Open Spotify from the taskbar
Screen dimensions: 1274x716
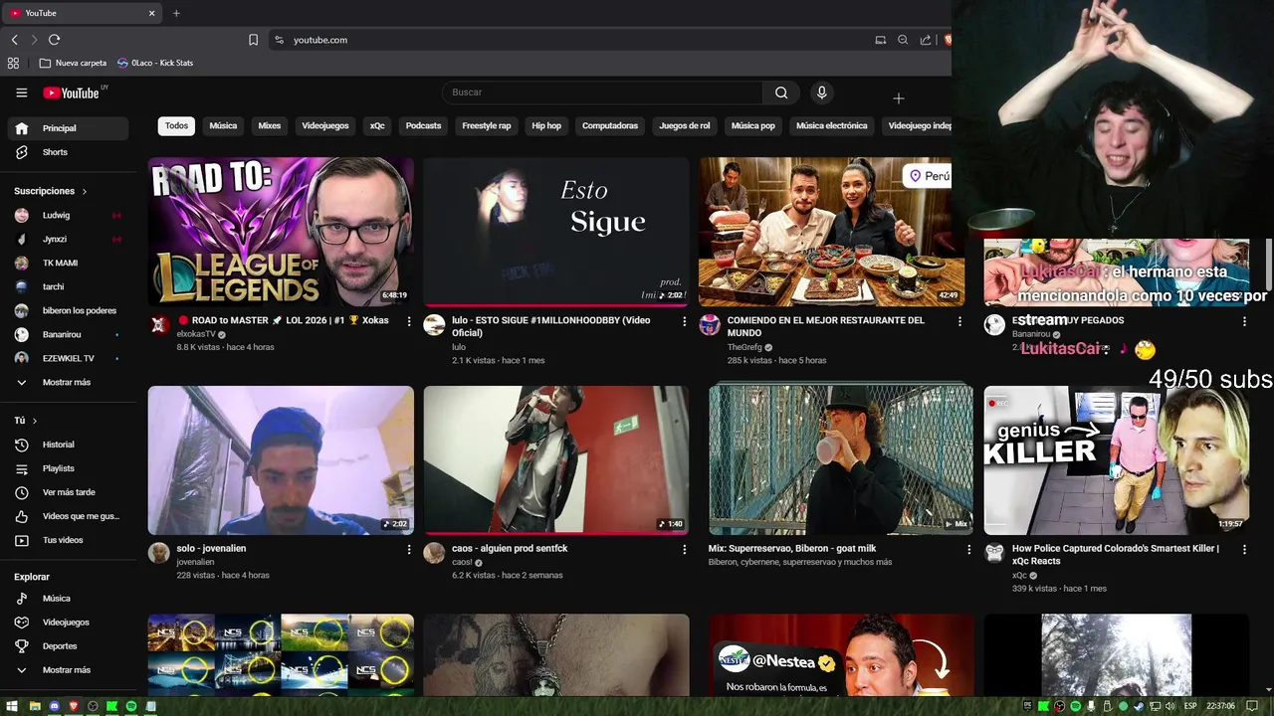131,706
